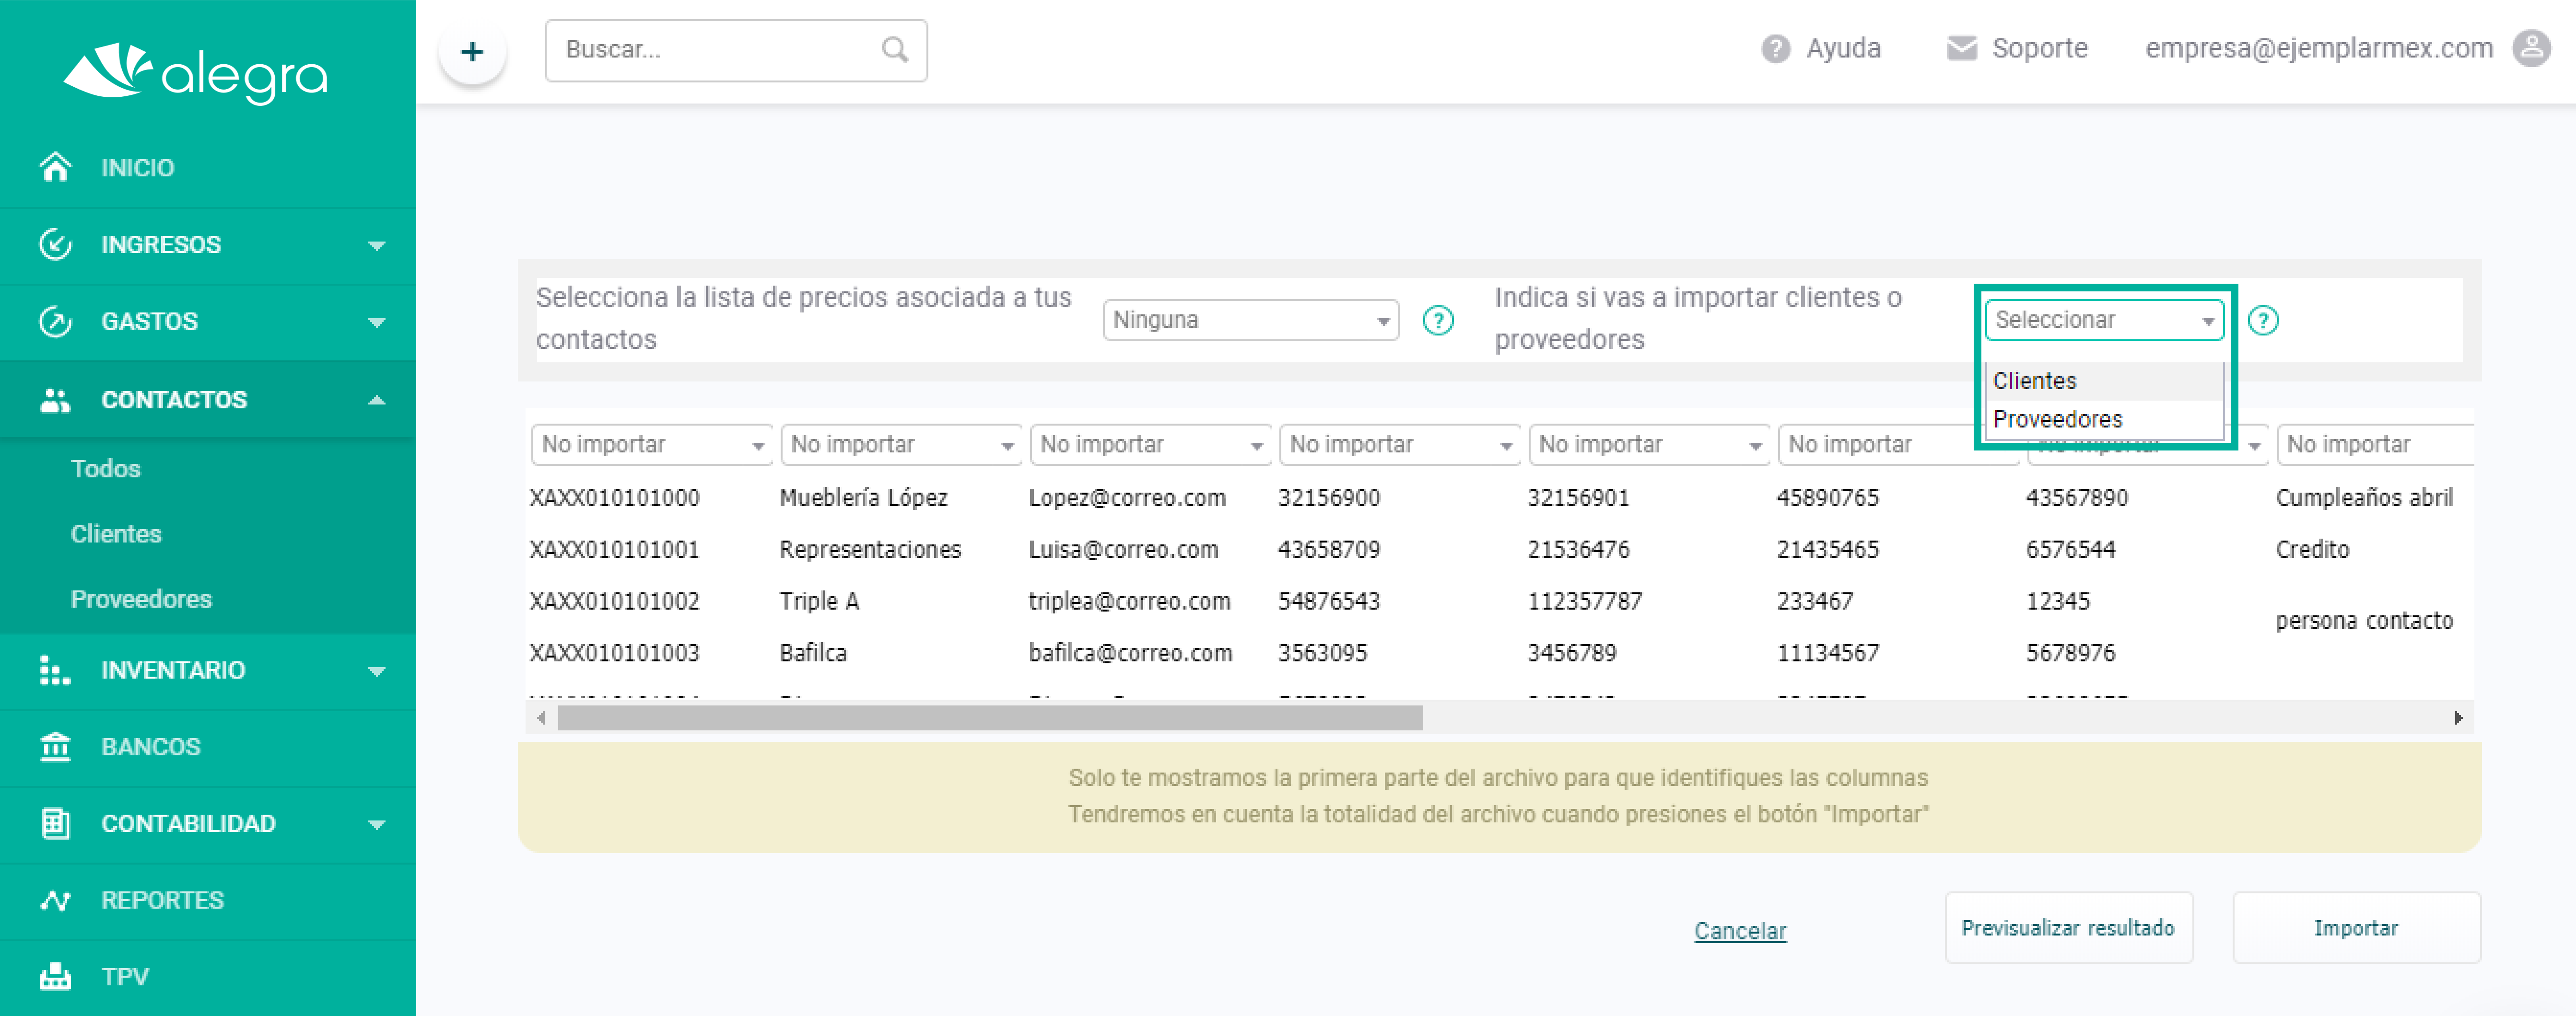Select cell XAXX010101002

click(x=615, y=601)
